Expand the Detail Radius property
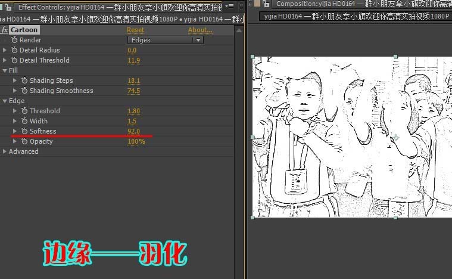Image resolution: width=452 pixels, height=279 pixels. pos(4,50)
